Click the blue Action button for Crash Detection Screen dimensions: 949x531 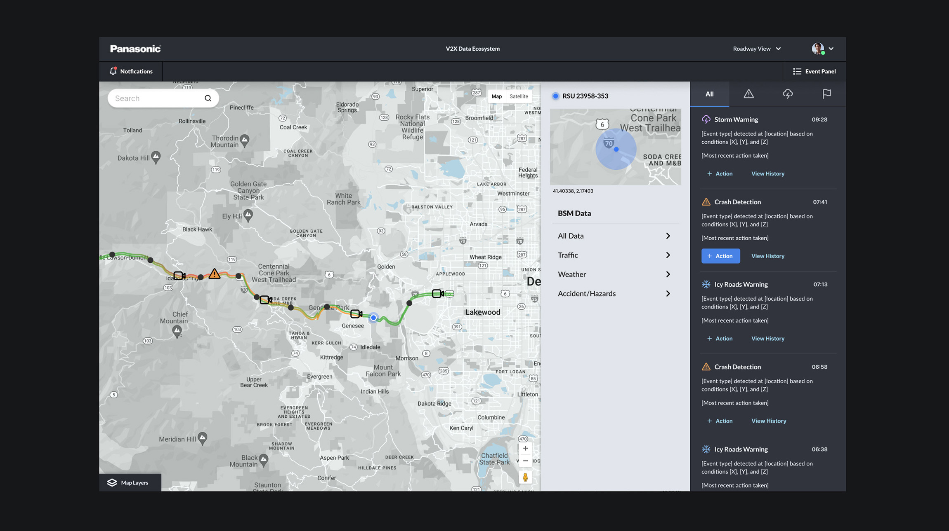point(720,256)
